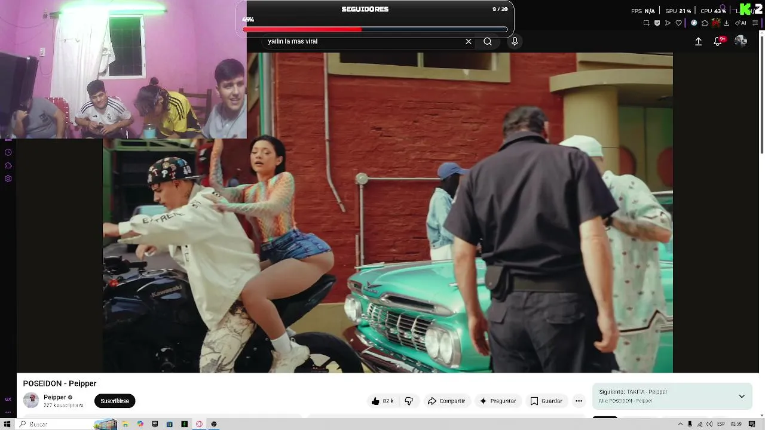Subscribe with the Suscribirse button

115,401
